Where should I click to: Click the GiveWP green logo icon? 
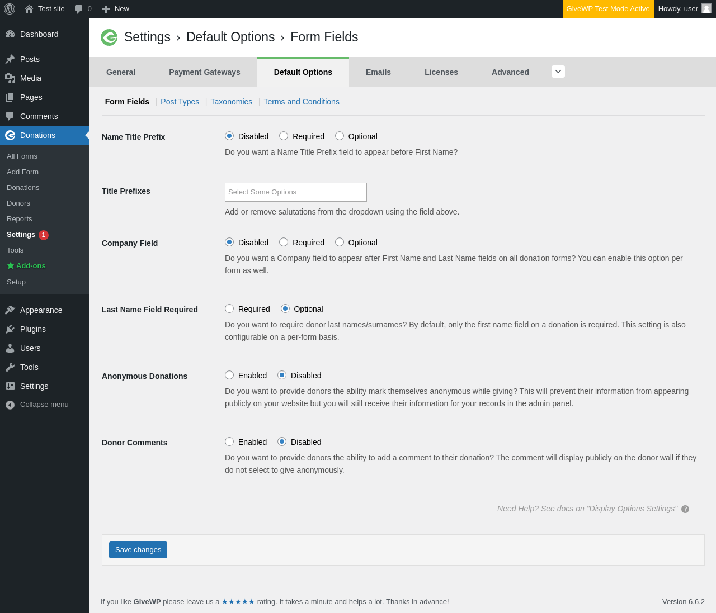coord(109,37)
